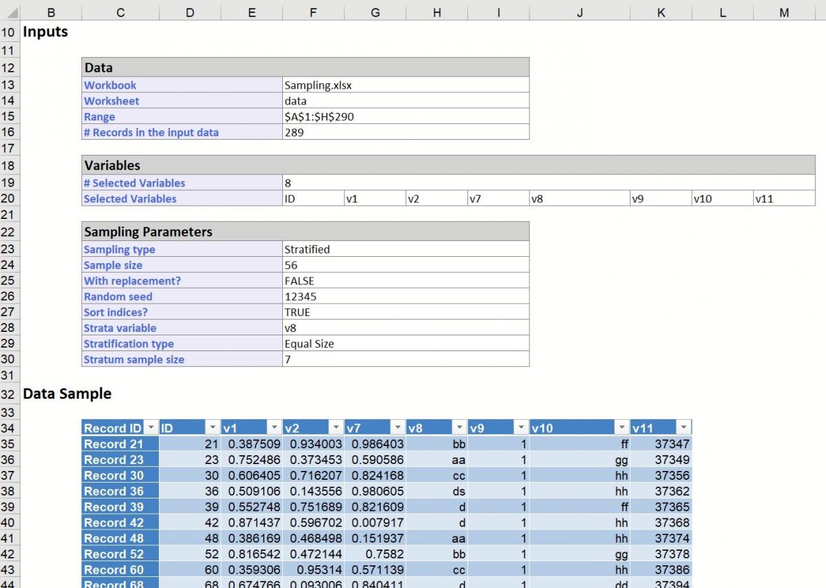
Task: Open the v9 column filter menu
Action: click(520, 427)
